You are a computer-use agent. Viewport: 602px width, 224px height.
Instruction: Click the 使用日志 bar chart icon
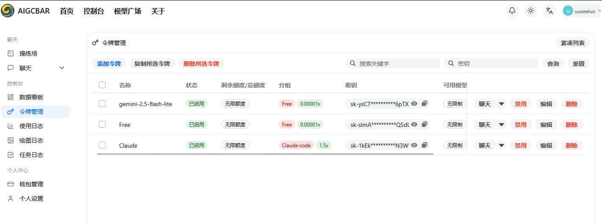11,126
